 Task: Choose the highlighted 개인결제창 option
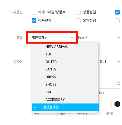pyautogui.click(x=65, y=107)
